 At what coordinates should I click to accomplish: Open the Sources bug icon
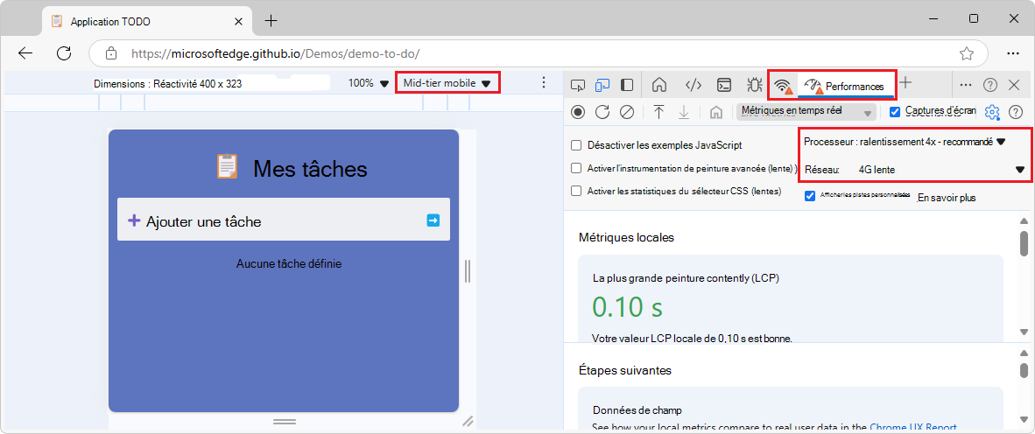[x=754, y=84]
